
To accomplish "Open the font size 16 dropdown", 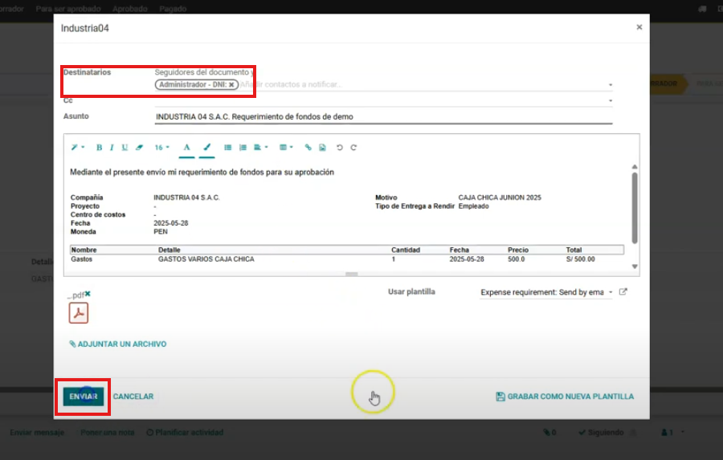I will [x=161, y=148].
